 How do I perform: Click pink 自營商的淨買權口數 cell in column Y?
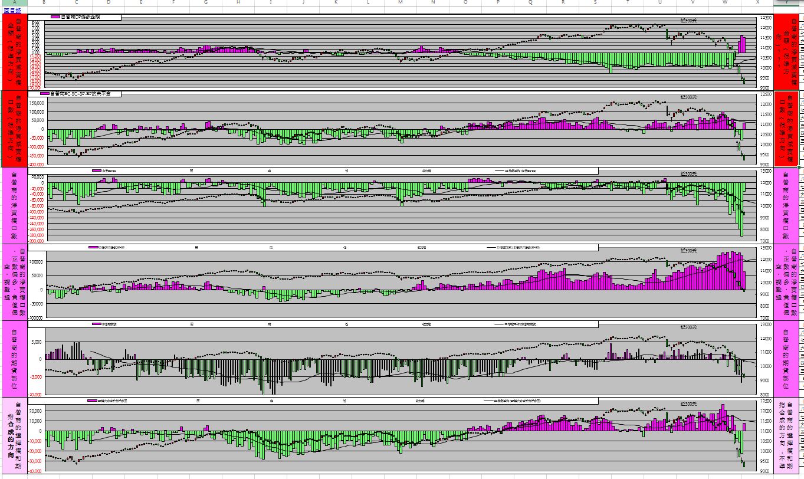(x=786, y=205)
